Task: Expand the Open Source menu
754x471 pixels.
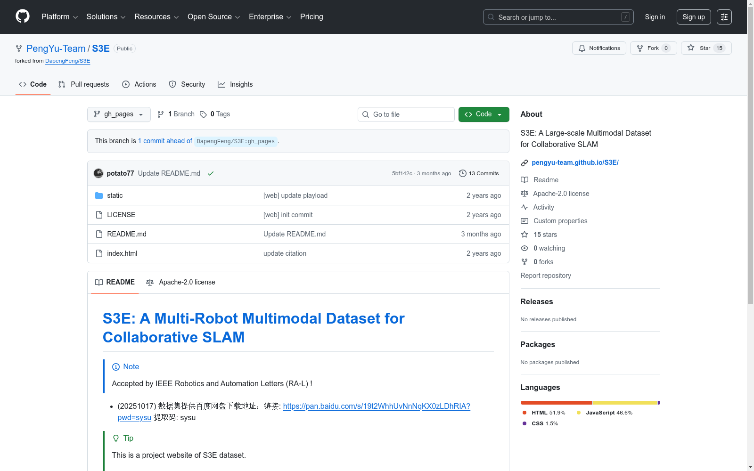Action: click(214, 17)
